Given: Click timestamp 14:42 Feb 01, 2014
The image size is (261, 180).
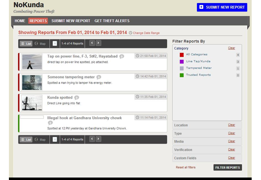Looking at the screenshot, I should click(151, 76).
